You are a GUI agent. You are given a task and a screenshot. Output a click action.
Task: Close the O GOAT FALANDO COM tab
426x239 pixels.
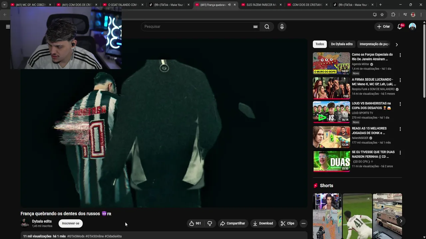(x=143, y=5)
